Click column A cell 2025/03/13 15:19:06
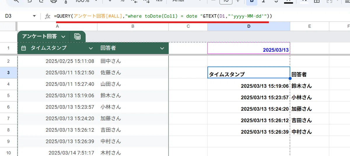 57,95
